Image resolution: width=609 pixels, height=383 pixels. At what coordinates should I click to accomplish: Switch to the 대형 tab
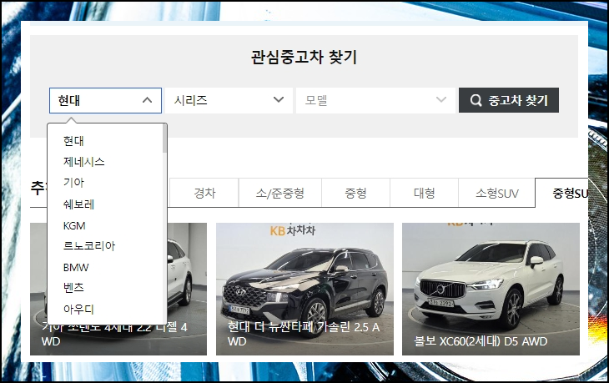tap(424, 193)
